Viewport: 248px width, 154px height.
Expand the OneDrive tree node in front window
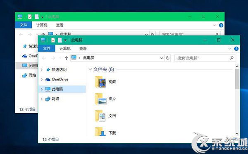tap(42, 79)
